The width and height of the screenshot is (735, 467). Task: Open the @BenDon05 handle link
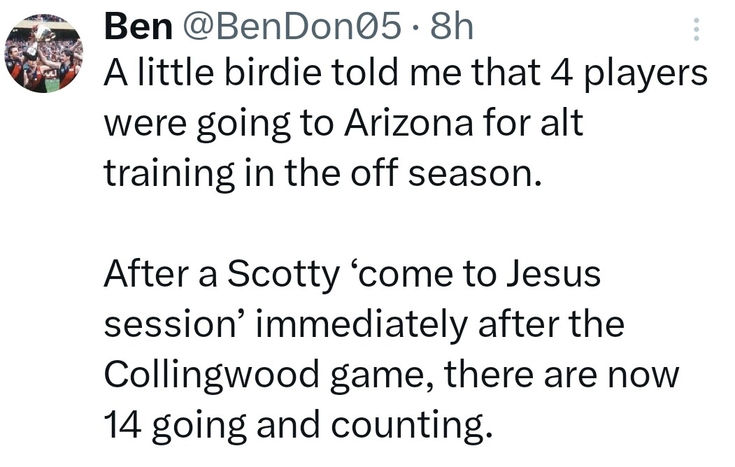click(292, 27)
